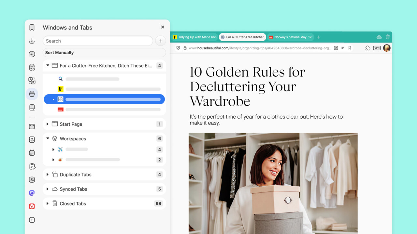Expand the Start Page window entry
The width and height of the screenshot is (417, 234).
pos(47,124)
